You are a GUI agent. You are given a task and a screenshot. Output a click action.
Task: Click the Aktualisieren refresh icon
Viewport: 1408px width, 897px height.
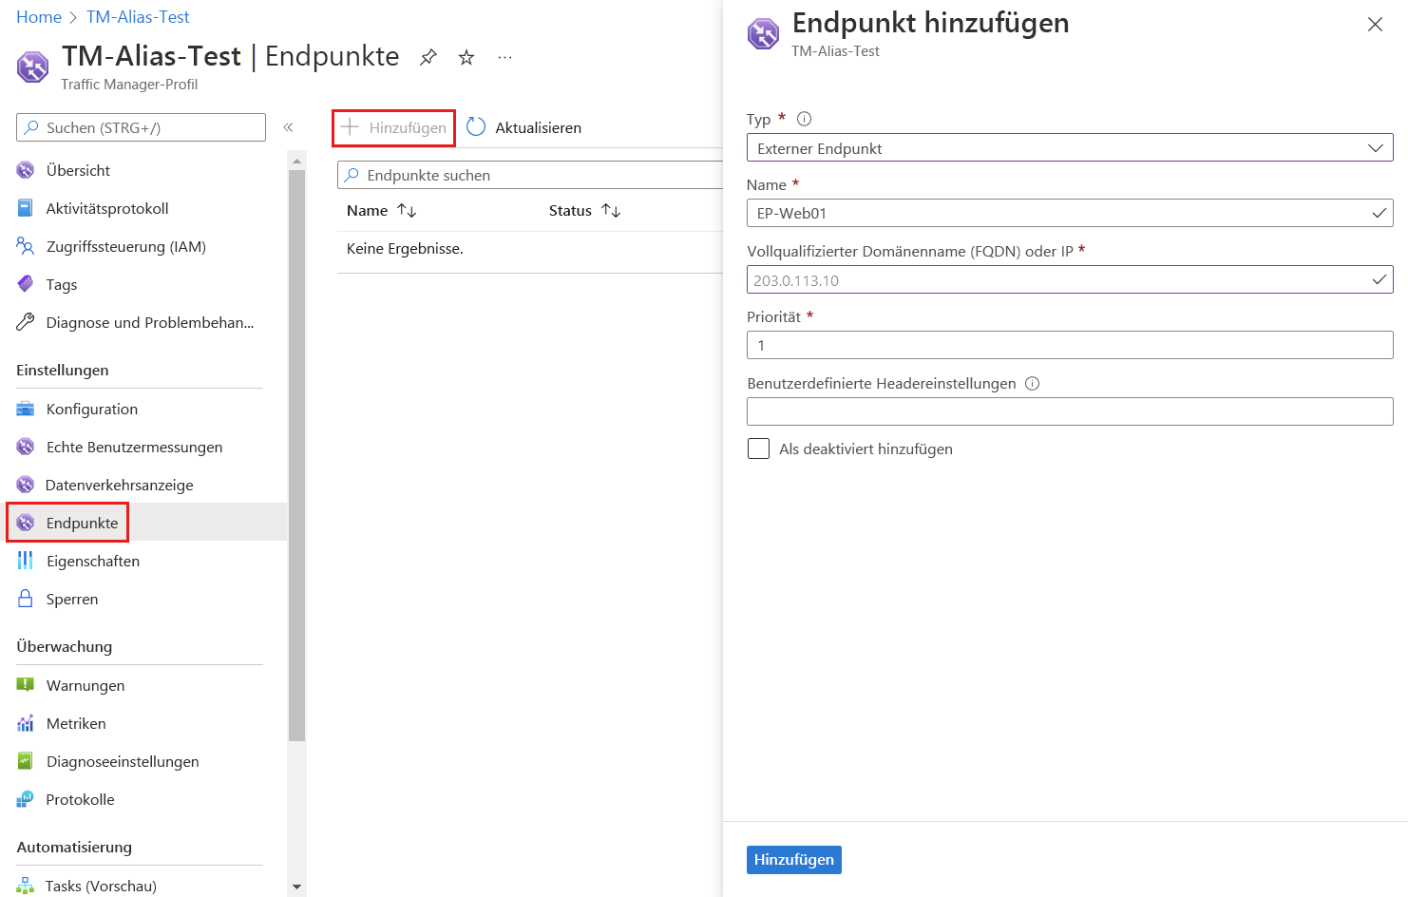476,127
